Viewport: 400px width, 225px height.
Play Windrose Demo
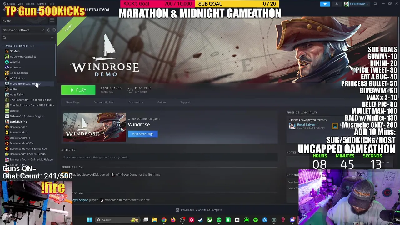click(78, 90)
